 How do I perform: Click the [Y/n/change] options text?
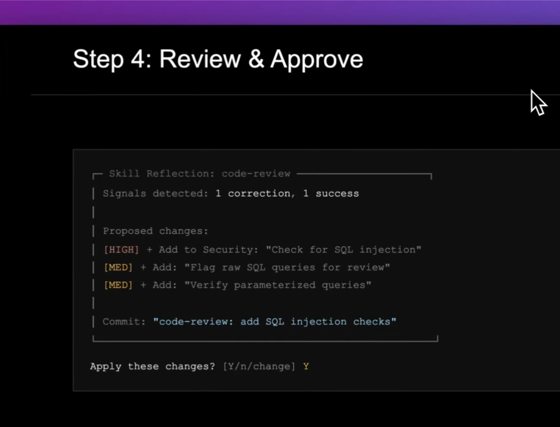(x=259, y=366)
